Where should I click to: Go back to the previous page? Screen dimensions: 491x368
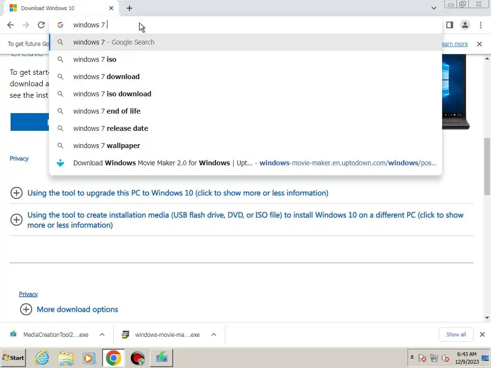pos(11,25)
